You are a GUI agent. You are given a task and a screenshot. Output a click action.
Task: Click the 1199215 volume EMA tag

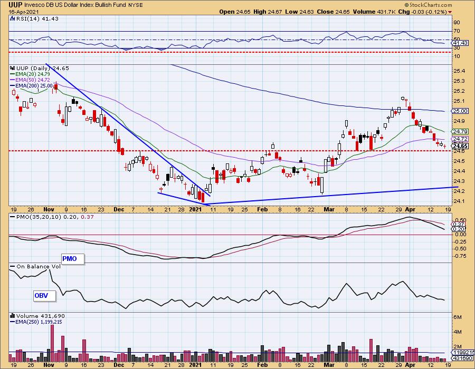463,353
